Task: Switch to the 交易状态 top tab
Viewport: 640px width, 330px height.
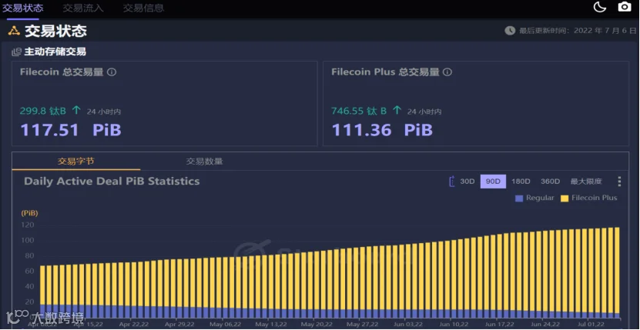Action: coord(23,8)
